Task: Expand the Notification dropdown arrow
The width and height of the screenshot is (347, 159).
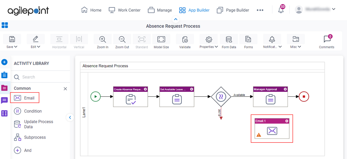Action: click(x=280, y=47)
